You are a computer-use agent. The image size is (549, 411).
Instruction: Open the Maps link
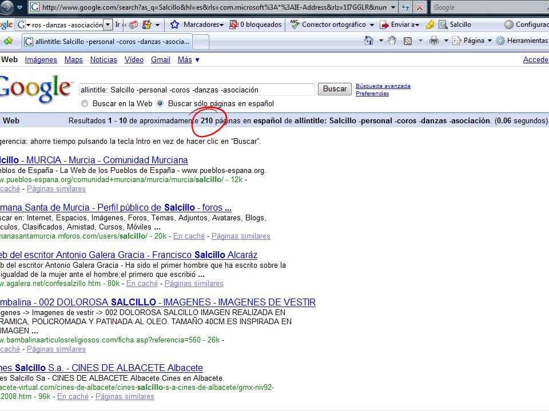coord(74,60)
